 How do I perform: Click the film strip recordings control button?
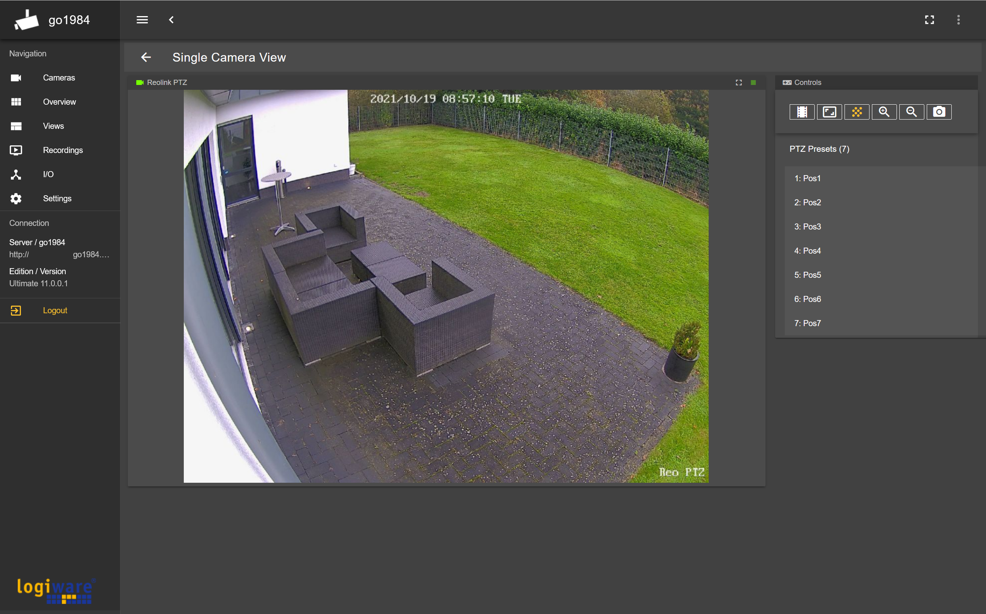(802, 112)
